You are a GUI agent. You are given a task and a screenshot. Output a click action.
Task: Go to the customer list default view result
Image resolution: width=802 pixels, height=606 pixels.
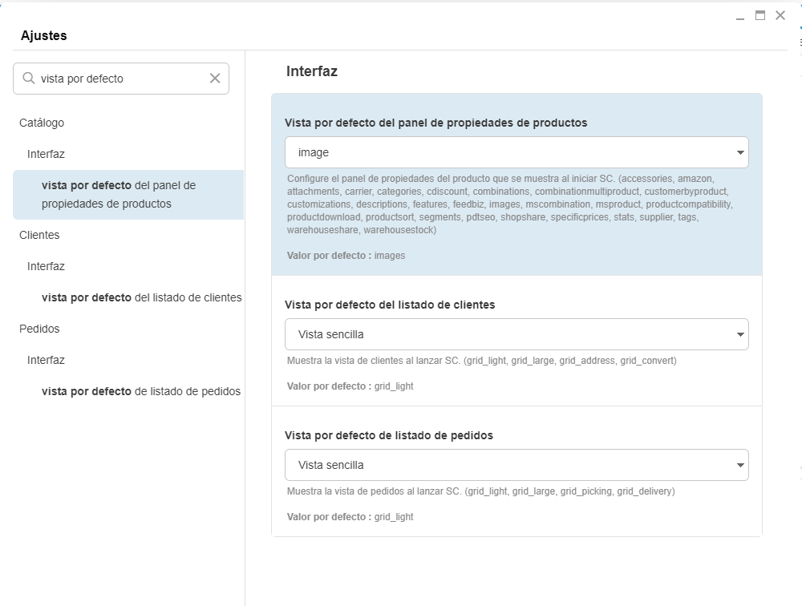point(141,297)
